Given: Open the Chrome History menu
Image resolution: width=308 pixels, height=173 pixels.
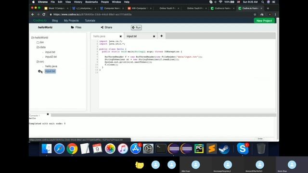Looking at the screenshot, I should [x=78, y=2].
